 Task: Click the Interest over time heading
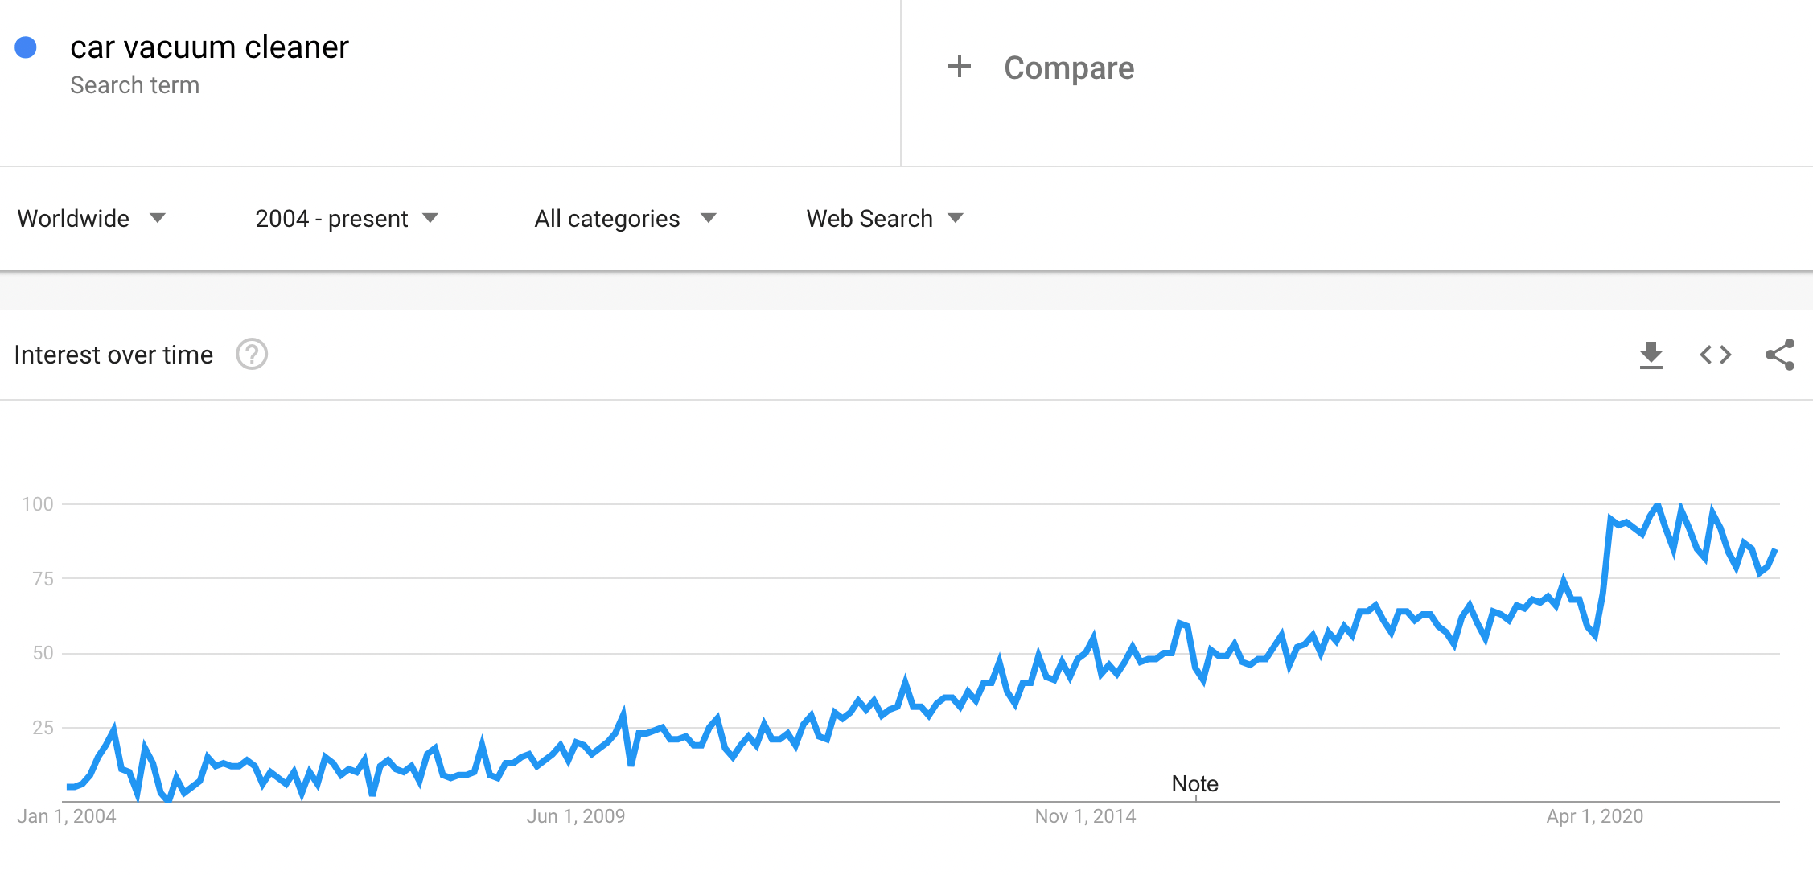coord(113,355)
